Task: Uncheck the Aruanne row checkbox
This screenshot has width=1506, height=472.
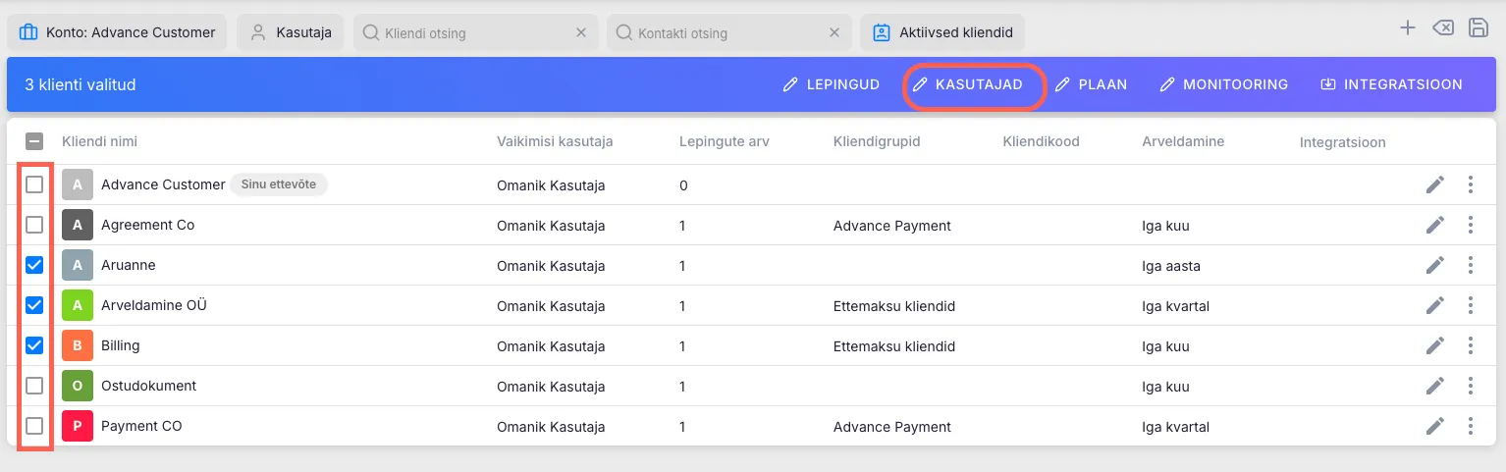Action: (x=34, y=265)
